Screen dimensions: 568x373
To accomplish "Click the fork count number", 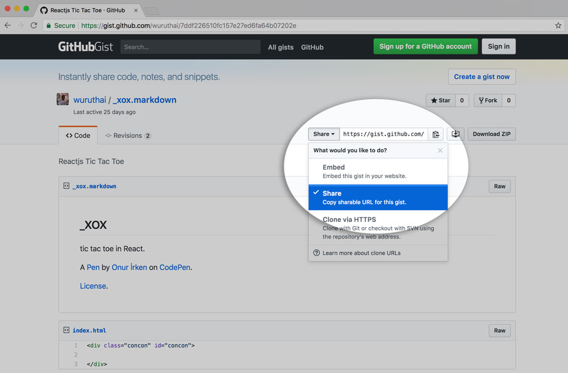I will tap(508, 100).
